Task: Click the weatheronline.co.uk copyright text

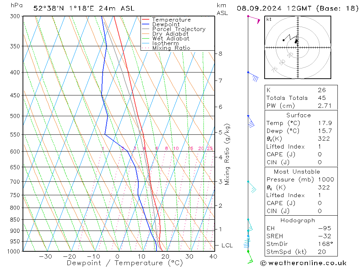Action: (304, 263)
